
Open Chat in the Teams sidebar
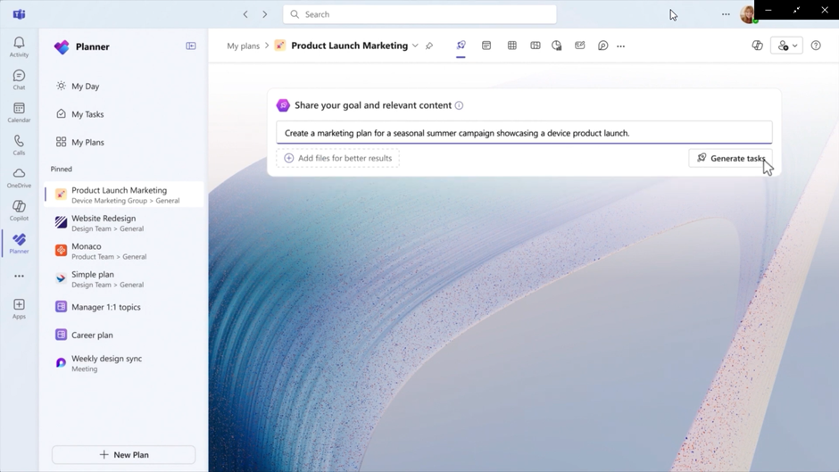click(19, 79)
